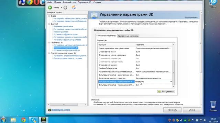Select the Сглаживание - гамма-коррекция row
Screen dimensions: 220x123
pos(135,55)
